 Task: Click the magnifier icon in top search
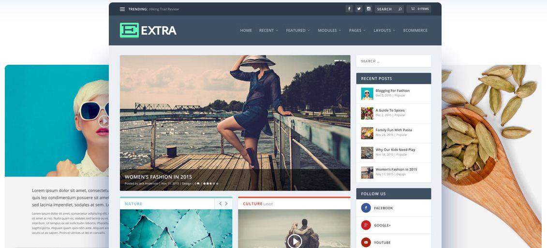[400, 9]
